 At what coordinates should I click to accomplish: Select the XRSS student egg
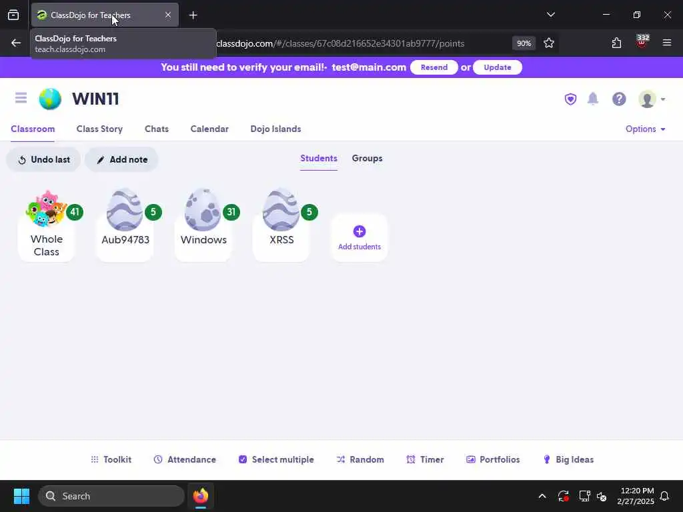281,210
